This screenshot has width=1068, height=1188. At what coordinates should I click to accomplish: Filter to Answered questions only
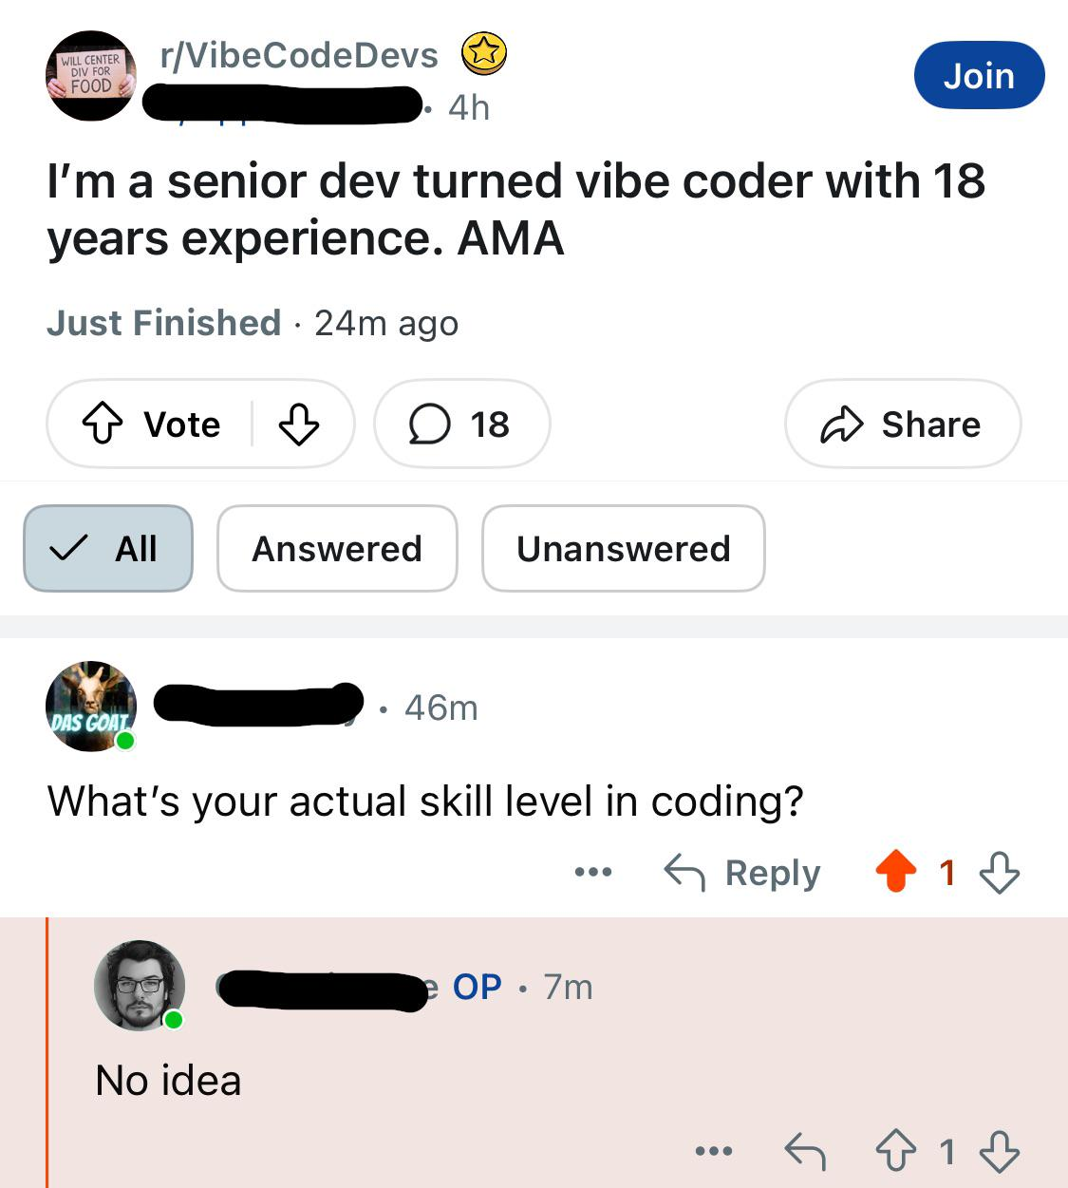337,549
